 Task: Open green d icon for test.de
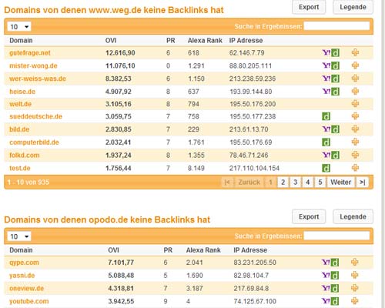(326, 168)
